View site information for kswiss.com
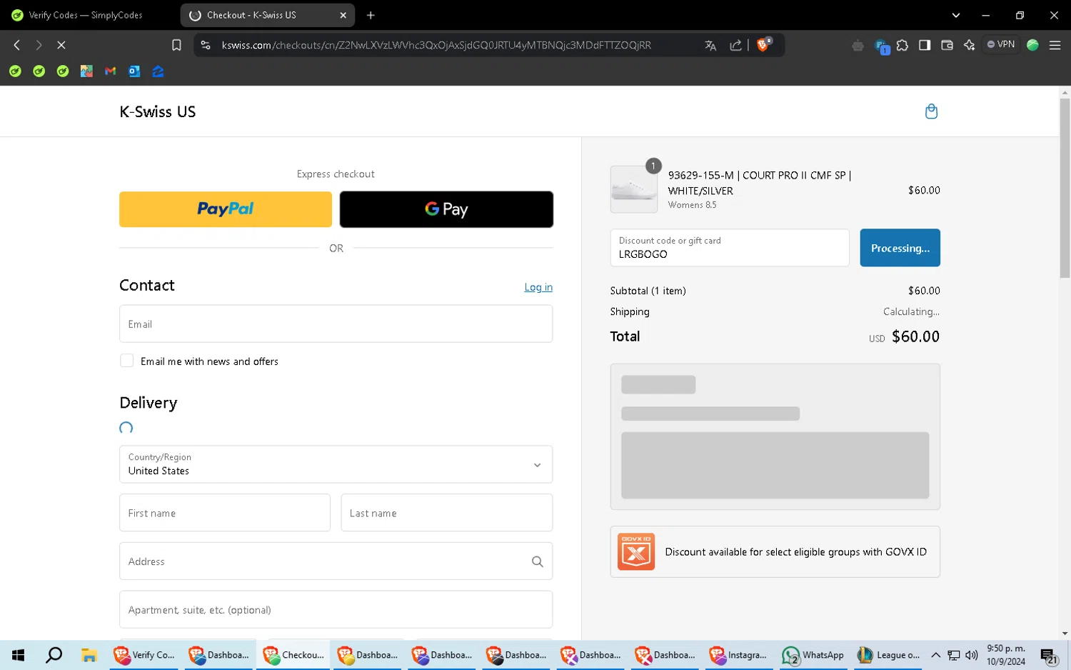 206,45
